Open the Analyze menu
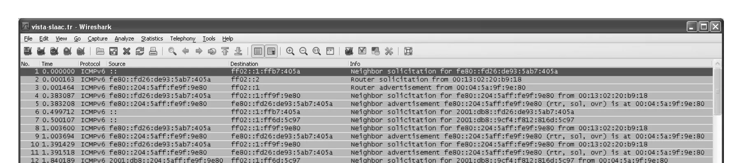The width and height of the screenshot is (742, 163). tap(124, 39)
